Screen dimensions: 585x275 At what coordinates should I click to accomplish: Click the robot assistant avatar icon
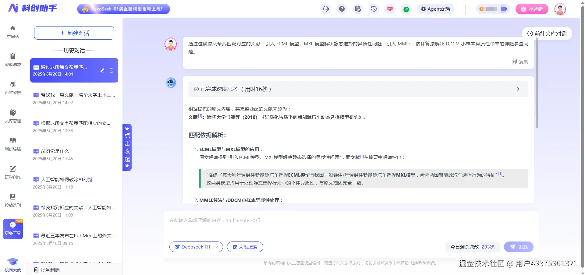click(x=171, y=83)
